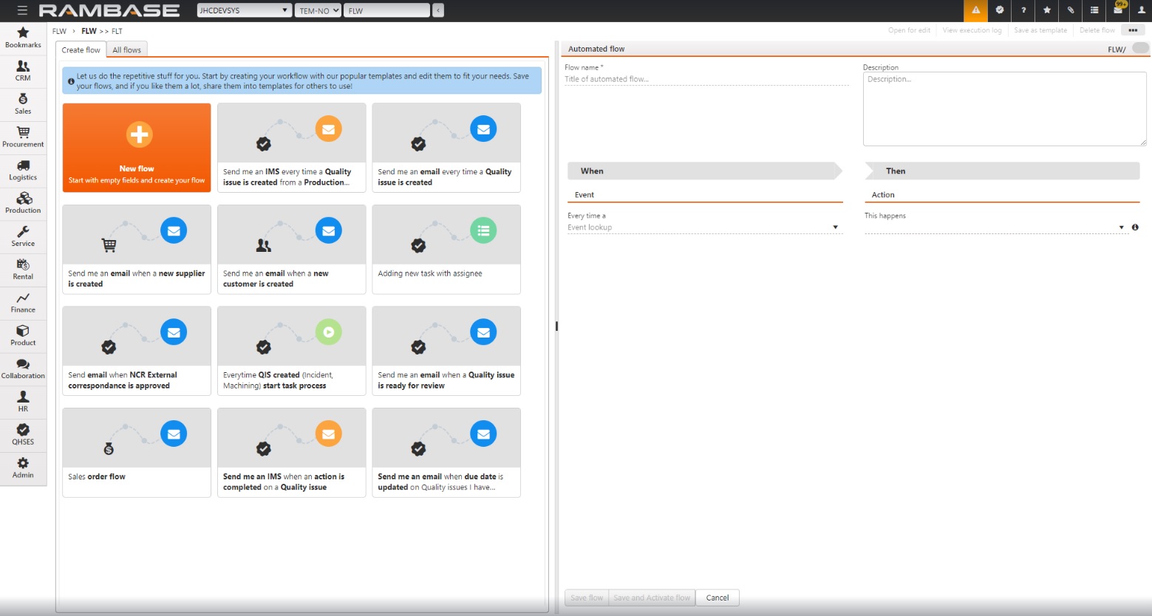The image size is (1152, 616).
Task: Click the Action info icon
Action: pos(1135,227)
